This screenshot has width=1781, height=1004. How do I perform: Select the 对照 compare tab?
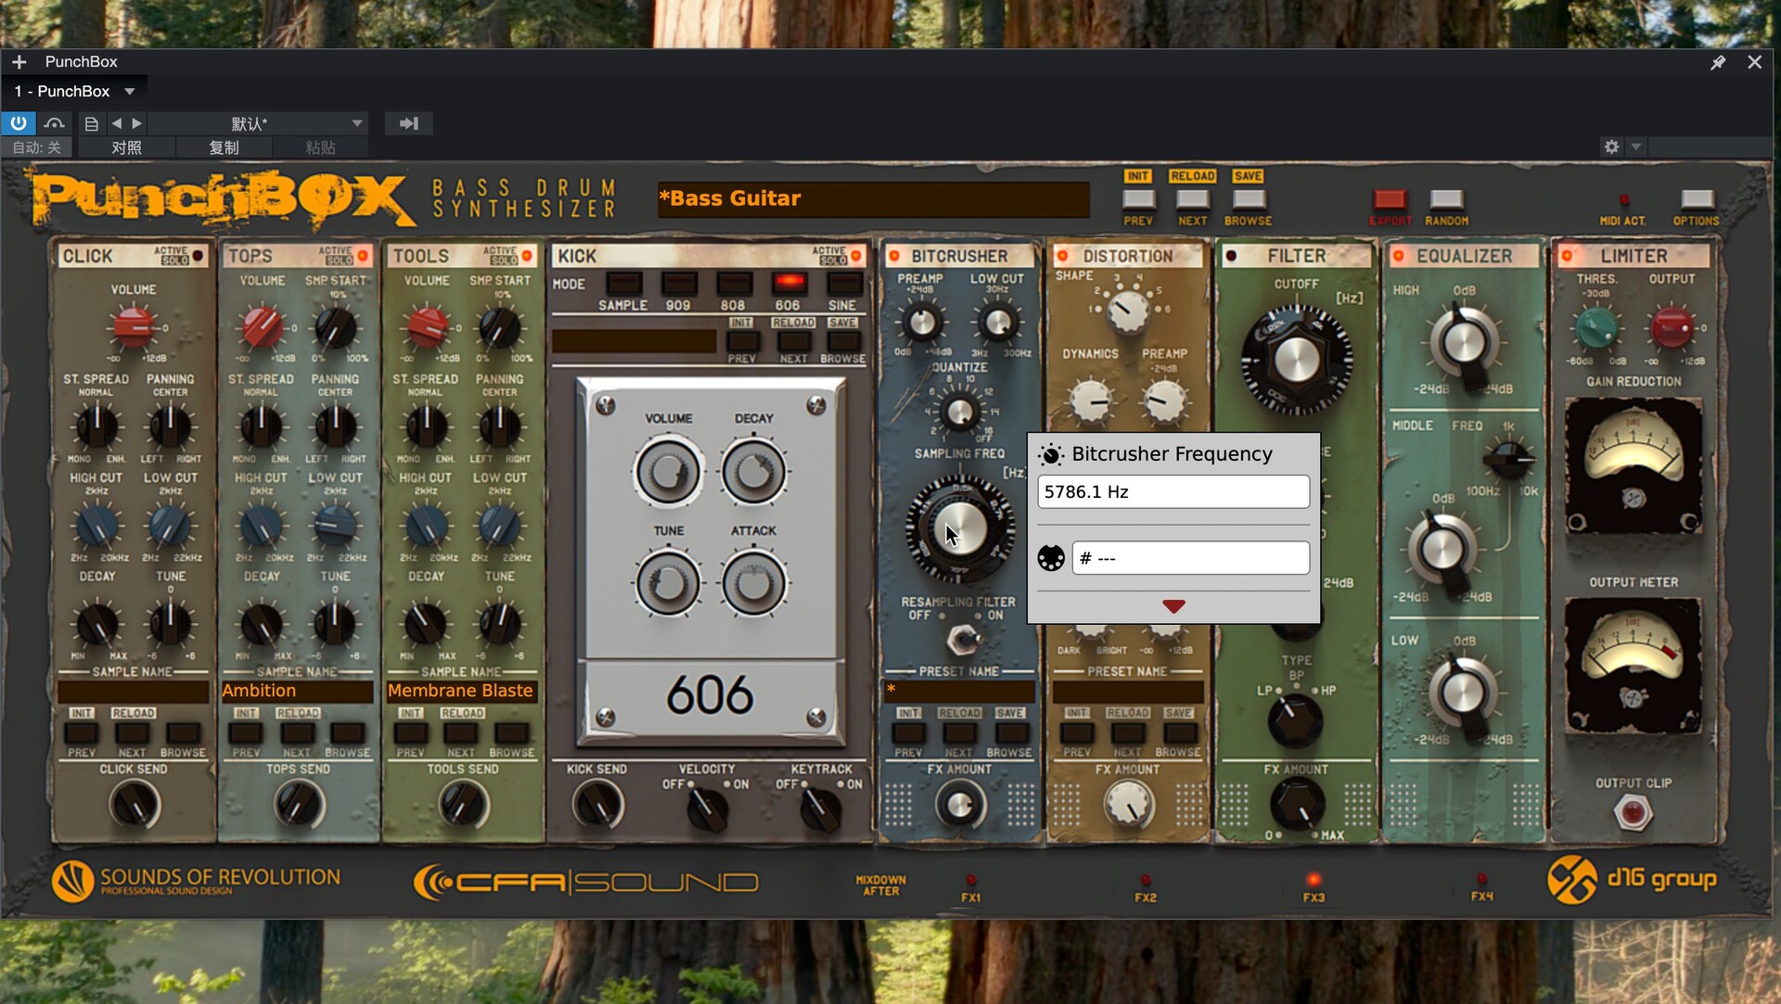coord(126,147)
